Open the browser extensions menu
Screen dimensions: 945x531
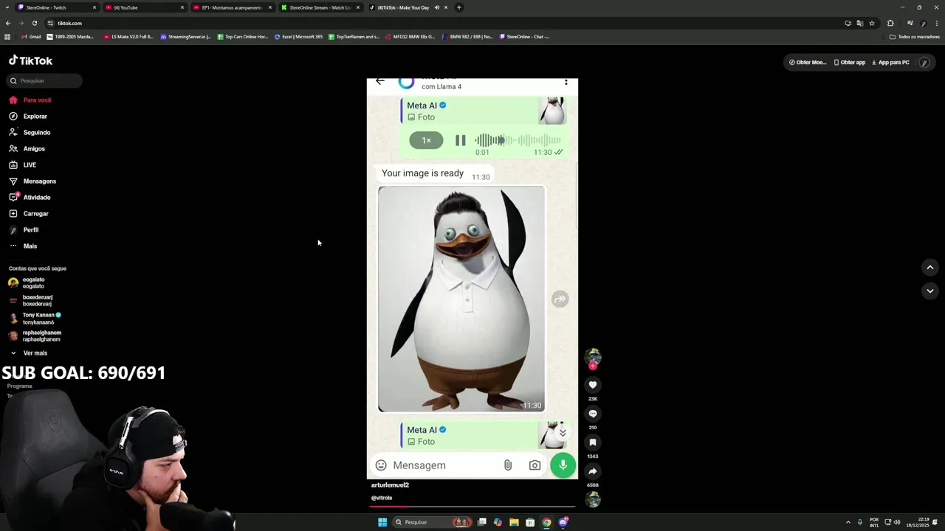tap(890, 23)
